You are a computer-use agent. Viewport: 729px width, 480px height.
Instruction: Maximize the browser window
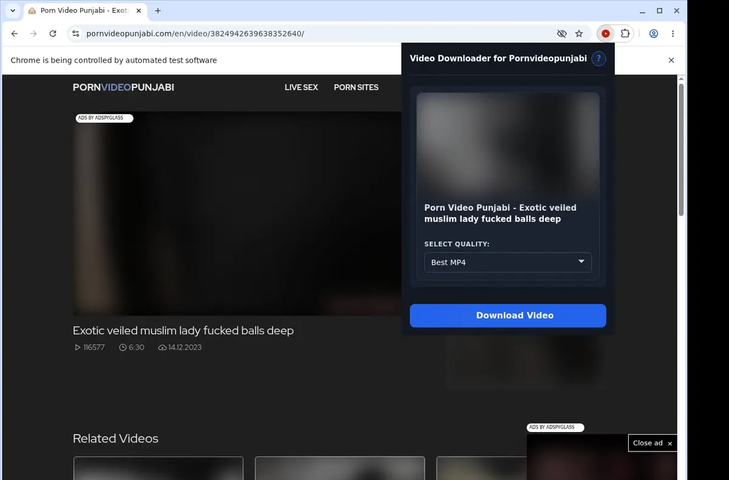coord(659,11)
